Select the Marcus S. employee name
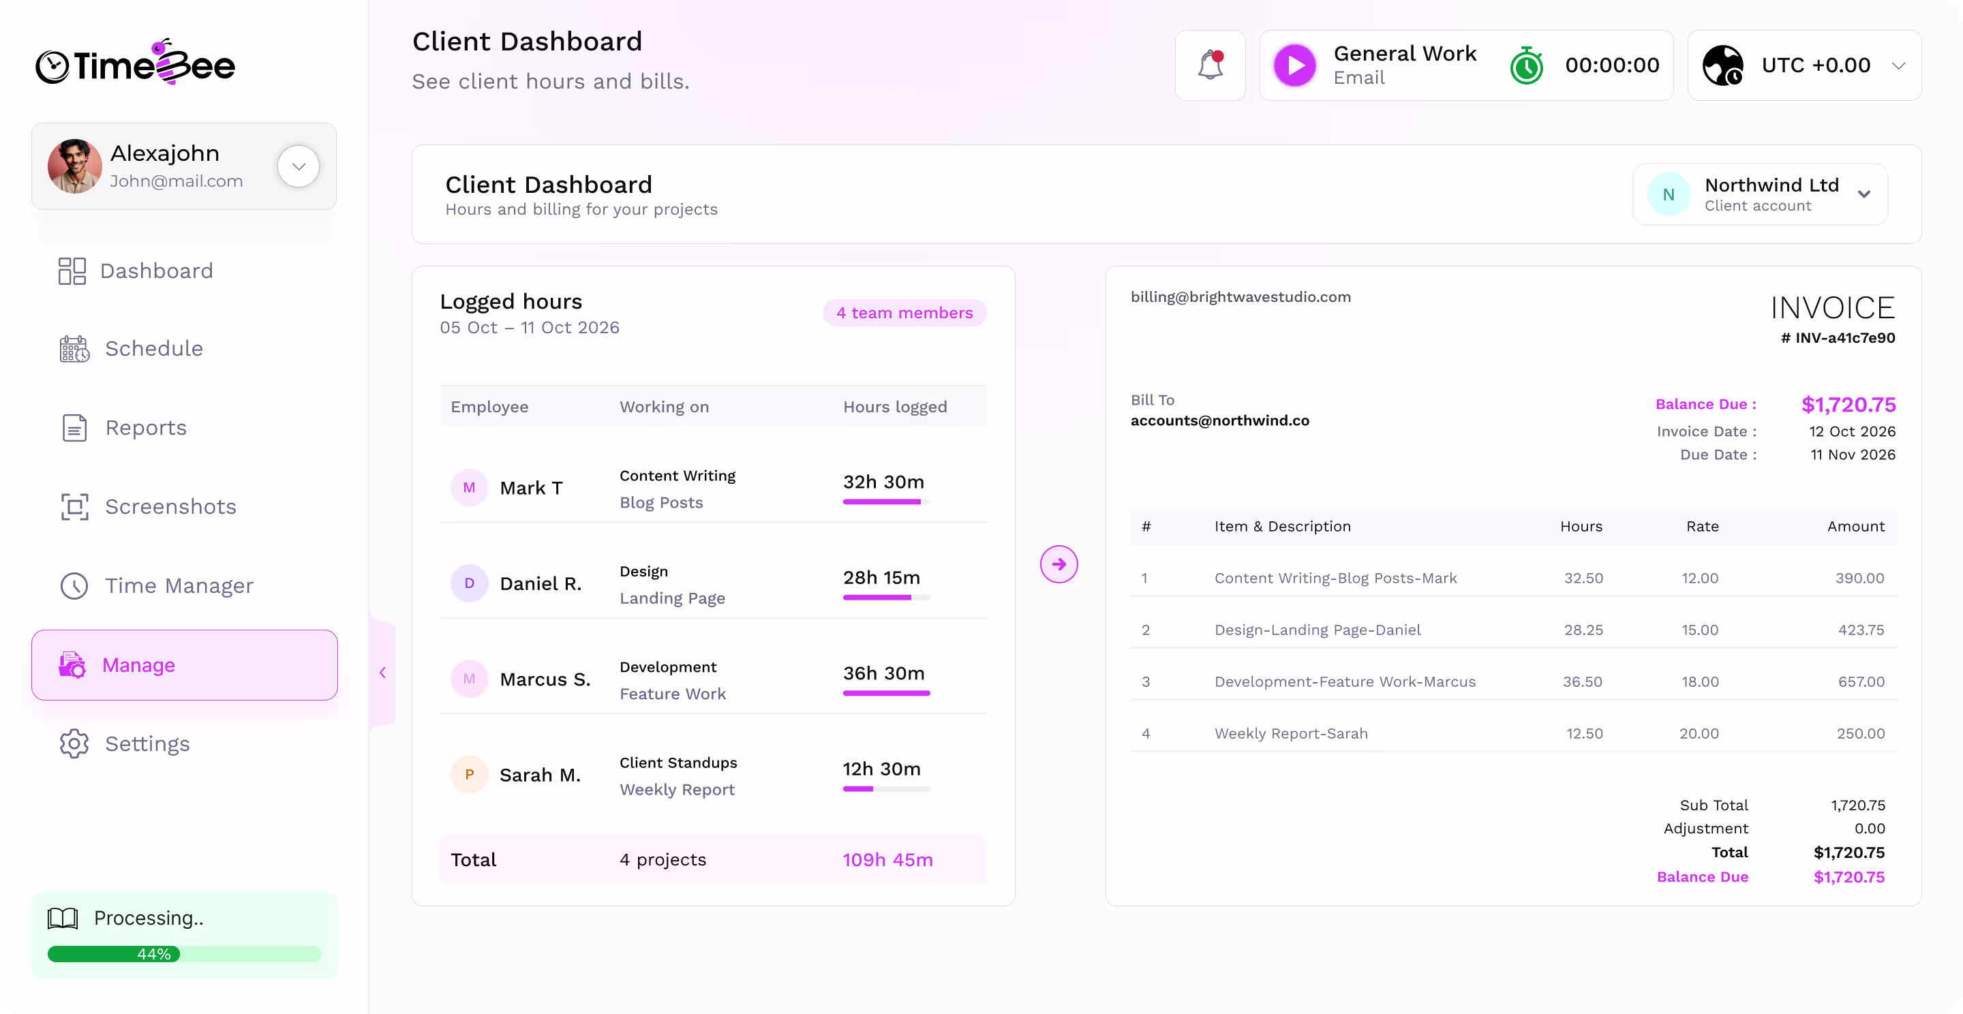1963x1014 pixels. pos(545,679)
